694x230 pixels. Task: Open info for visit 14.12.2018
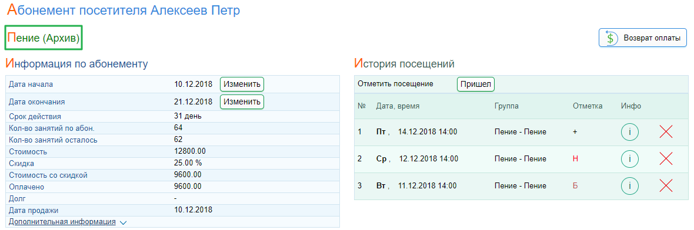[x=630, y=132]
